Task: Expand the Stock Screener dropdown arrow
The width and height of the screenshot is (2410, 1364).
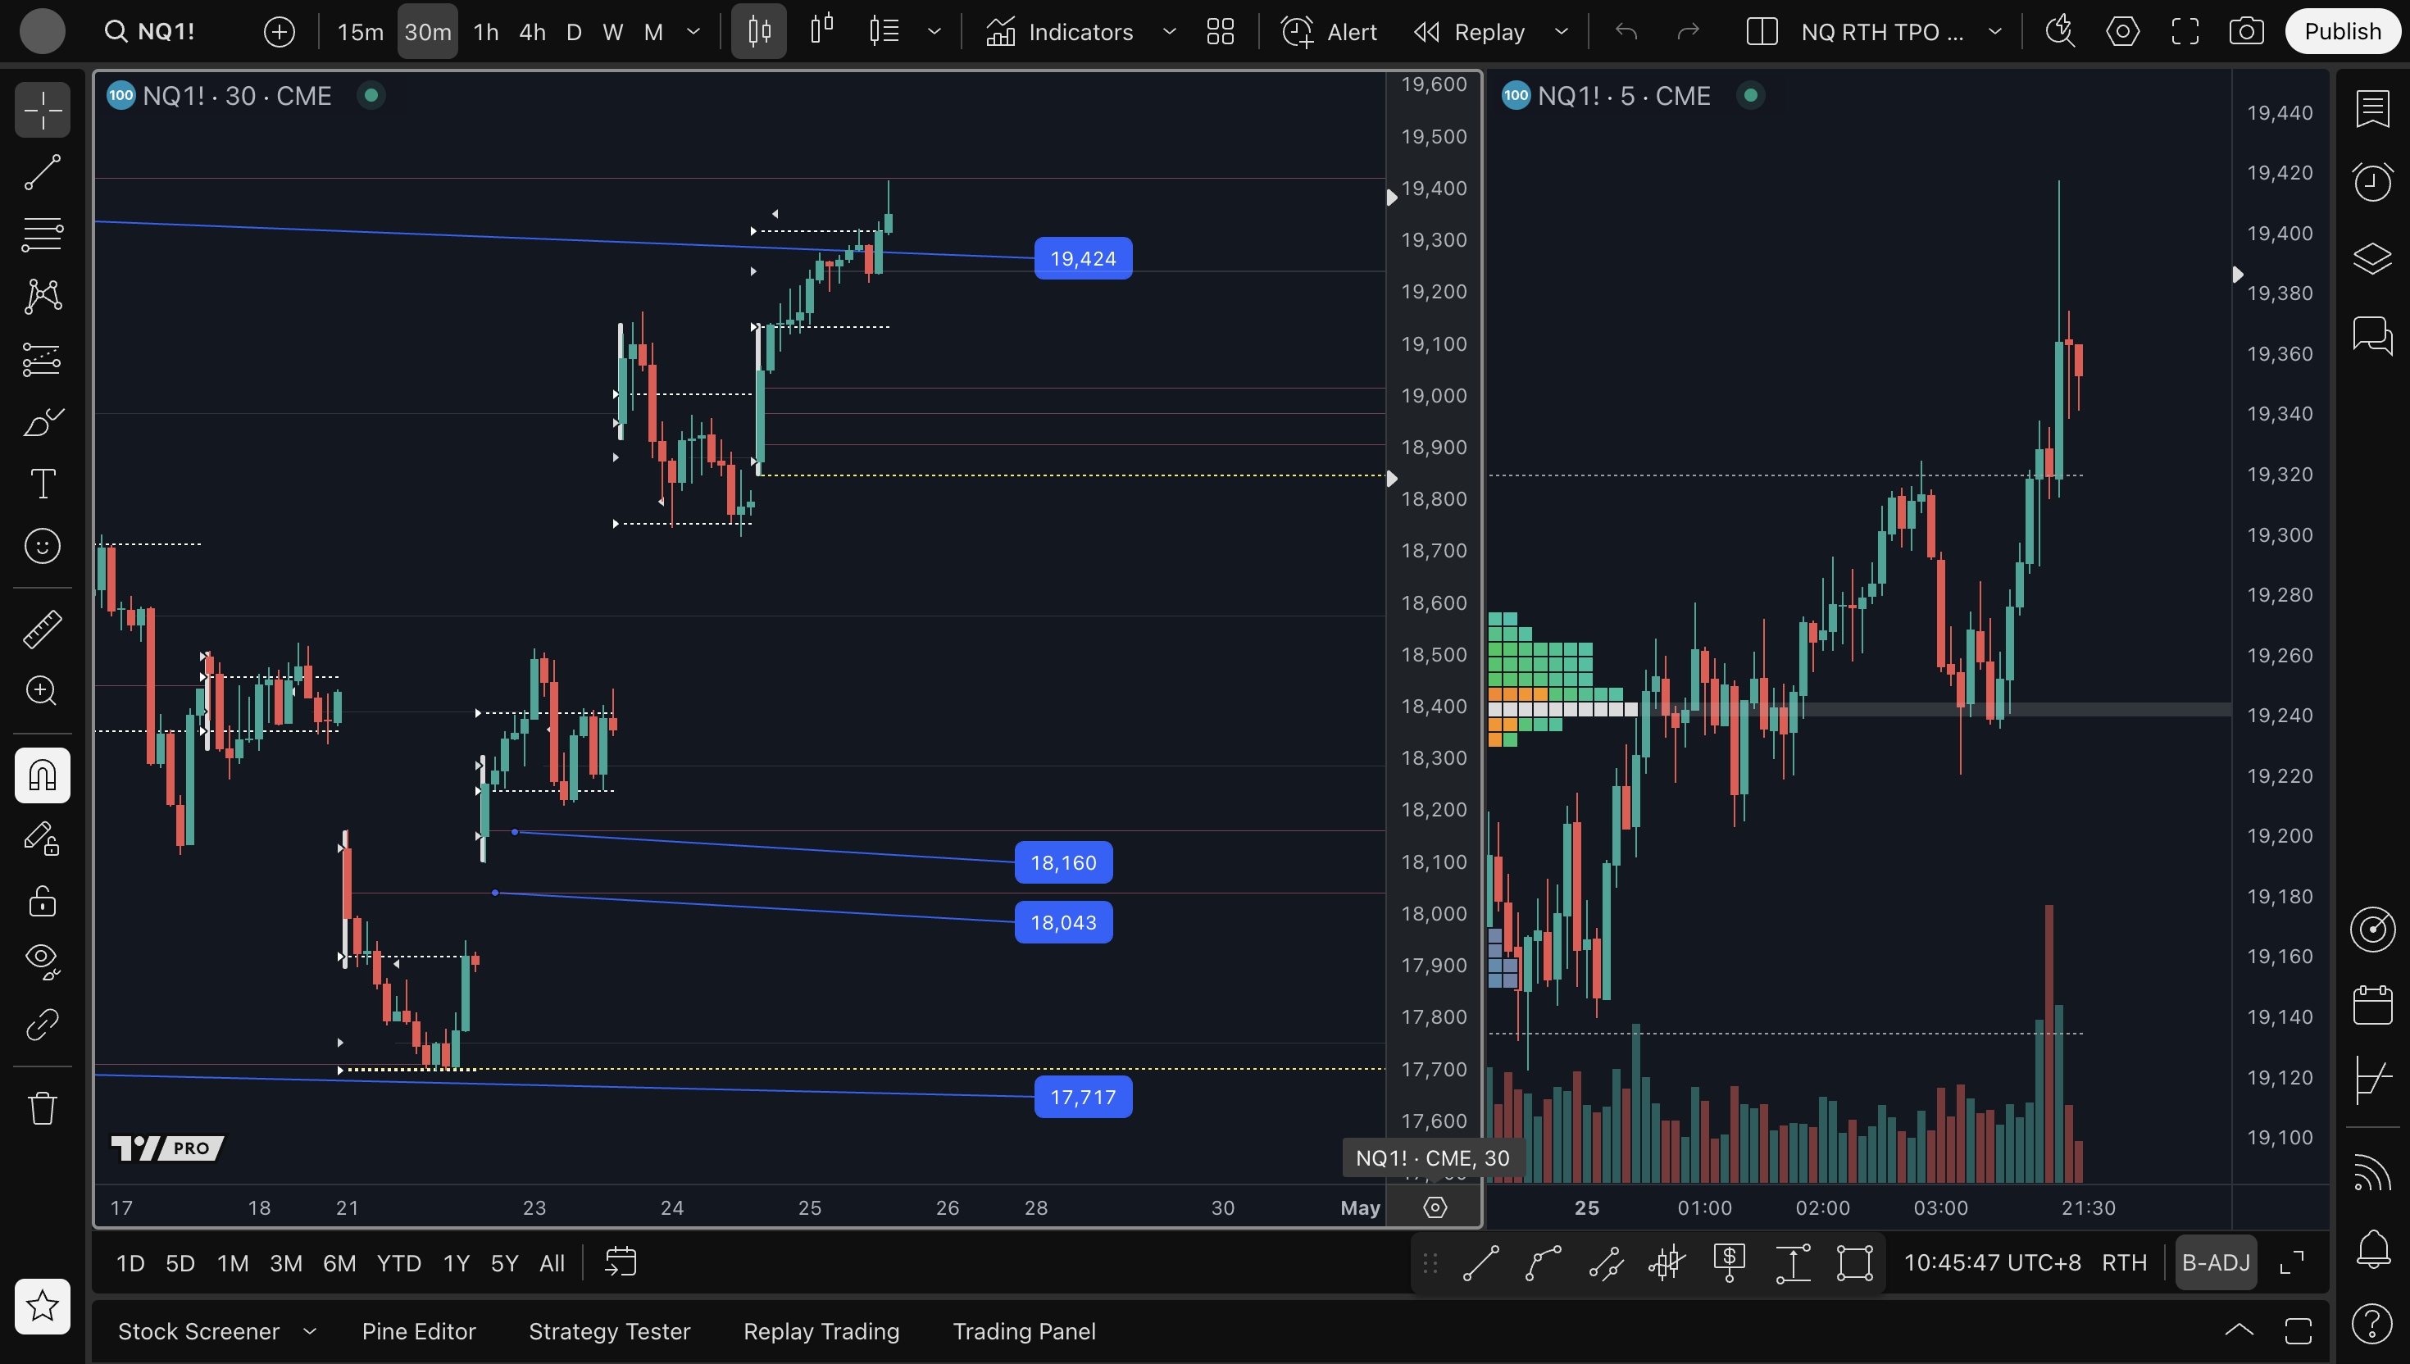Action: (310, 1331)
